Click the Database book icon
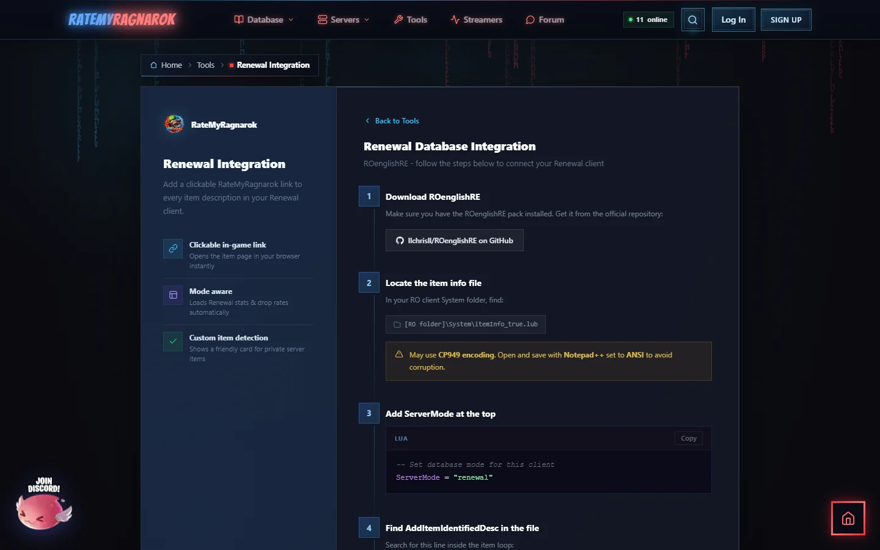Image resolution: width=880 pixels, height=550 pixels. tap(239, 20)
